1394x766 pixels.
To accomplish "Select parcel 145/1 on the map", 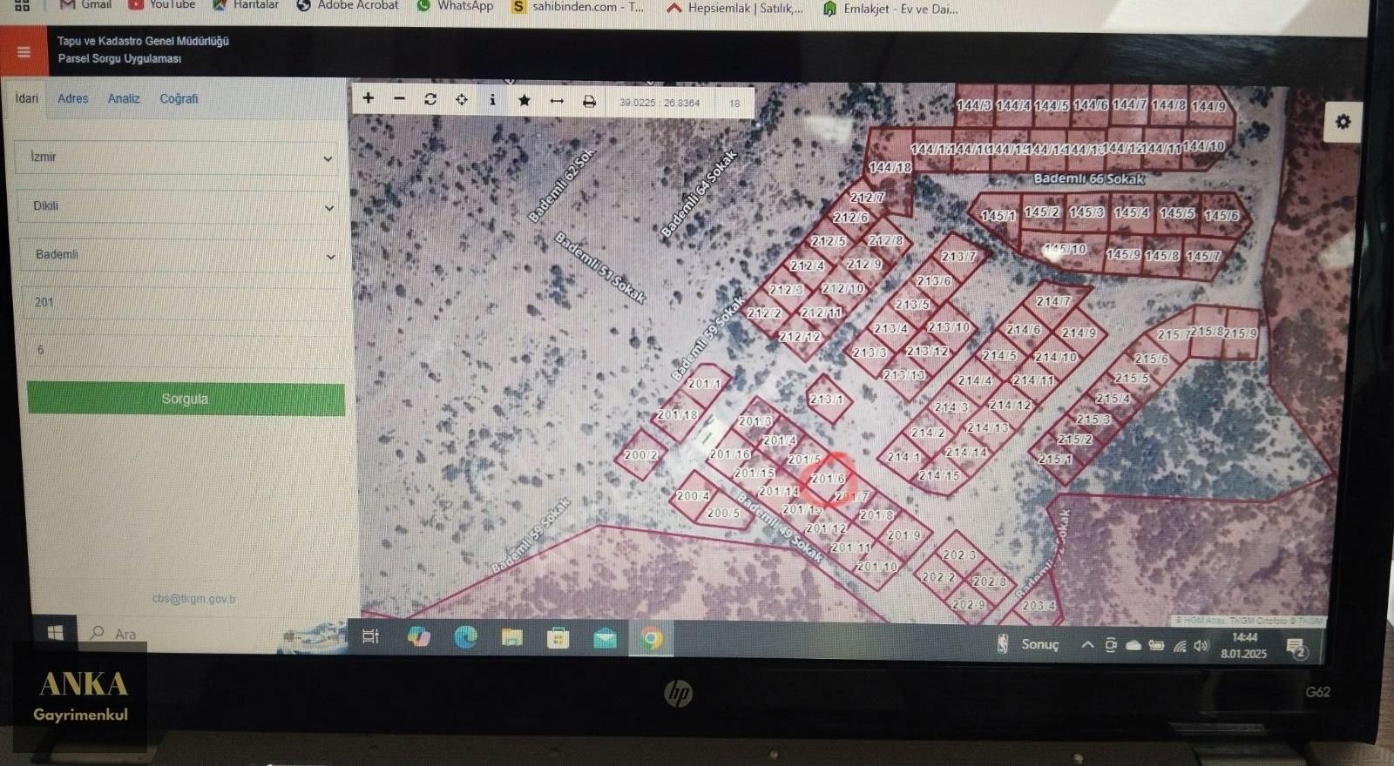I will tap(998, 216).
